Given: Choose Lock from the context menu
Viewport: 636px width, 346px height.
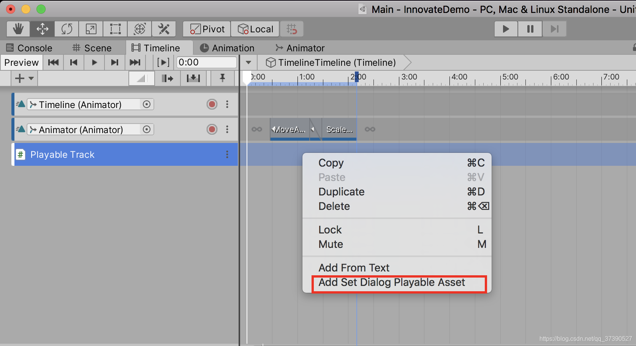Looking at the screenshot, I should [x=397, y=230].
